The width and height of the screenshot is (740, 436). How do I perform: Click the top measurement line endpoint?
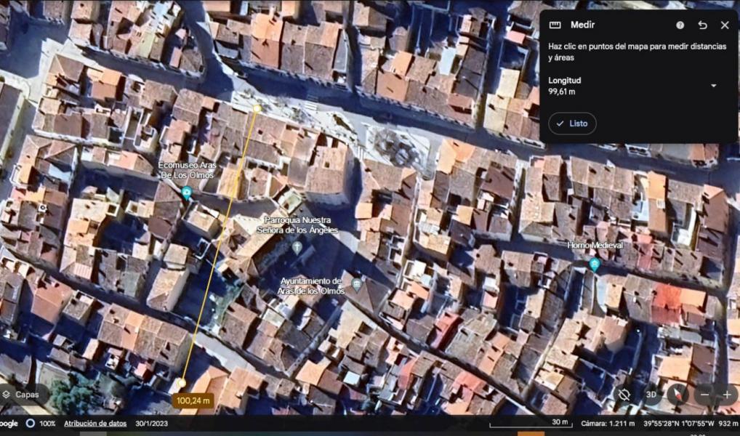click(257, 109)
